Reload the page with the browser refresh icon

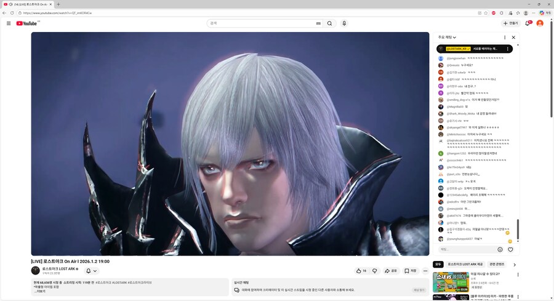12,13
